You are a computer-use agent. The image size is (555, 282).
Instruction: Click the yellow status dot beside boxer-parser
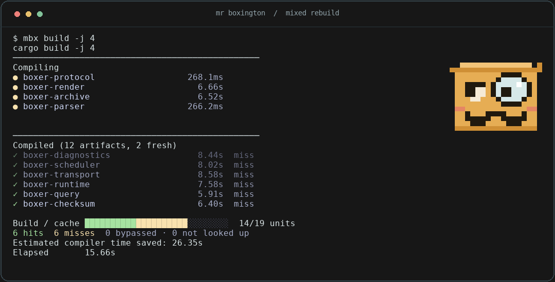coord(15,107)
